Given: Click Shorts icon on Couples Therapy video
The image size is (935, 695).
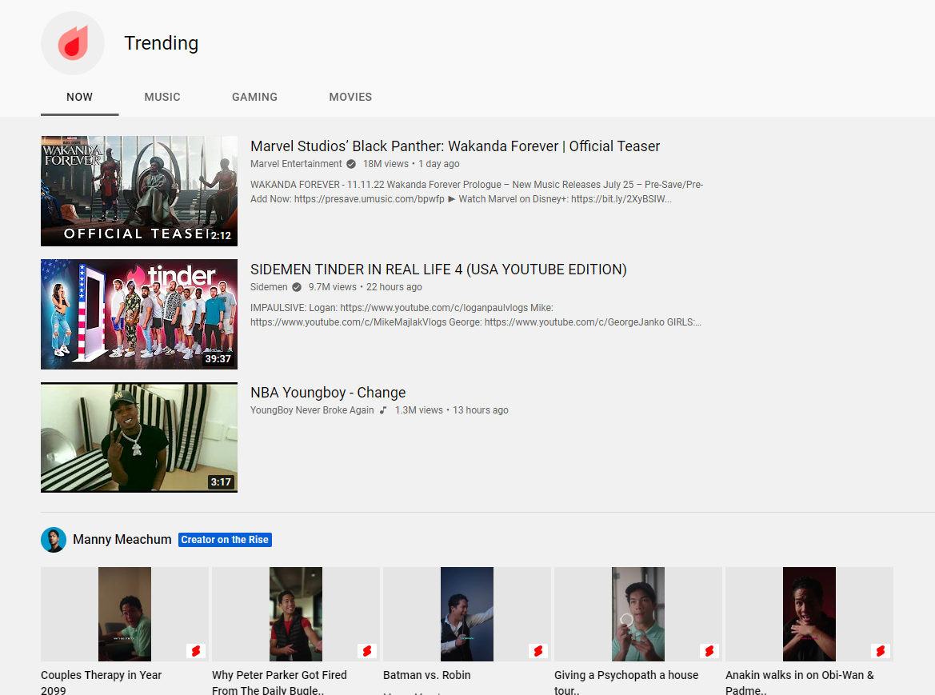Looking at the screenshot, I should (x=196, y=651).
